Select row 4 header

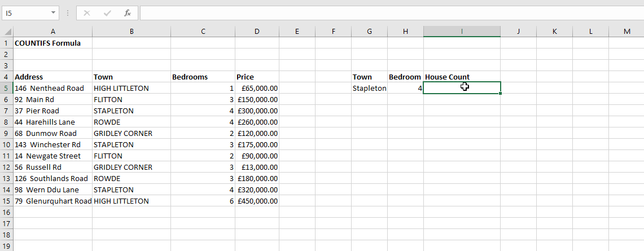click(6, 77)
